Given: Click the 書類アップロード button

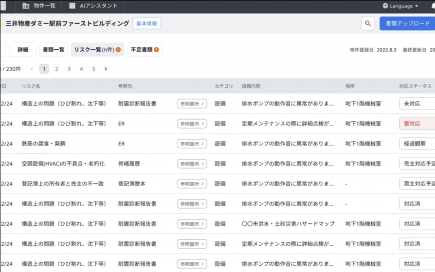Looking at the screenshot, I should [407, 24].
